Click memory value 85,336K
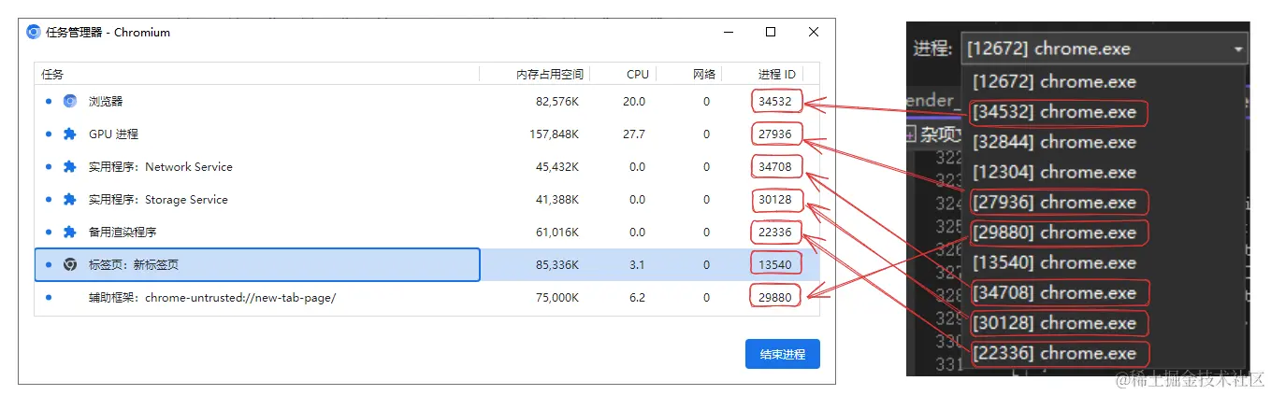Screen dimensions: 1271x395 pos(557,264)
